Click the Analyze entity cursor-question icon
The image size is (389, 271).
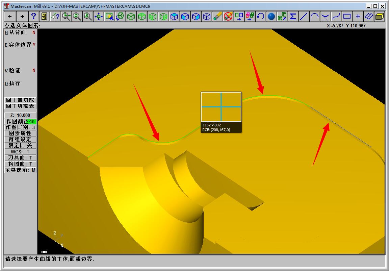(55, 16)
